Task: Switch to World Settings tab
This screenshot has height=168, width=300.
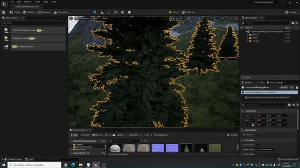Action: pyautogui.click(x=275, y=83)
